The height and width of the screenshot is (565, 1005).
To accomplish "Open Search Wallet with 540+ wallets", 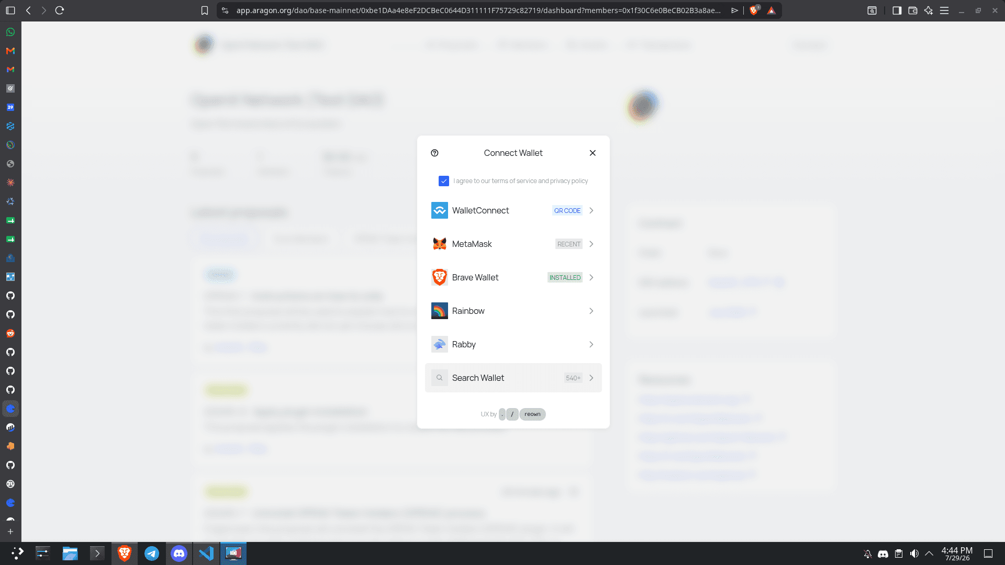I will coord(513,378).
